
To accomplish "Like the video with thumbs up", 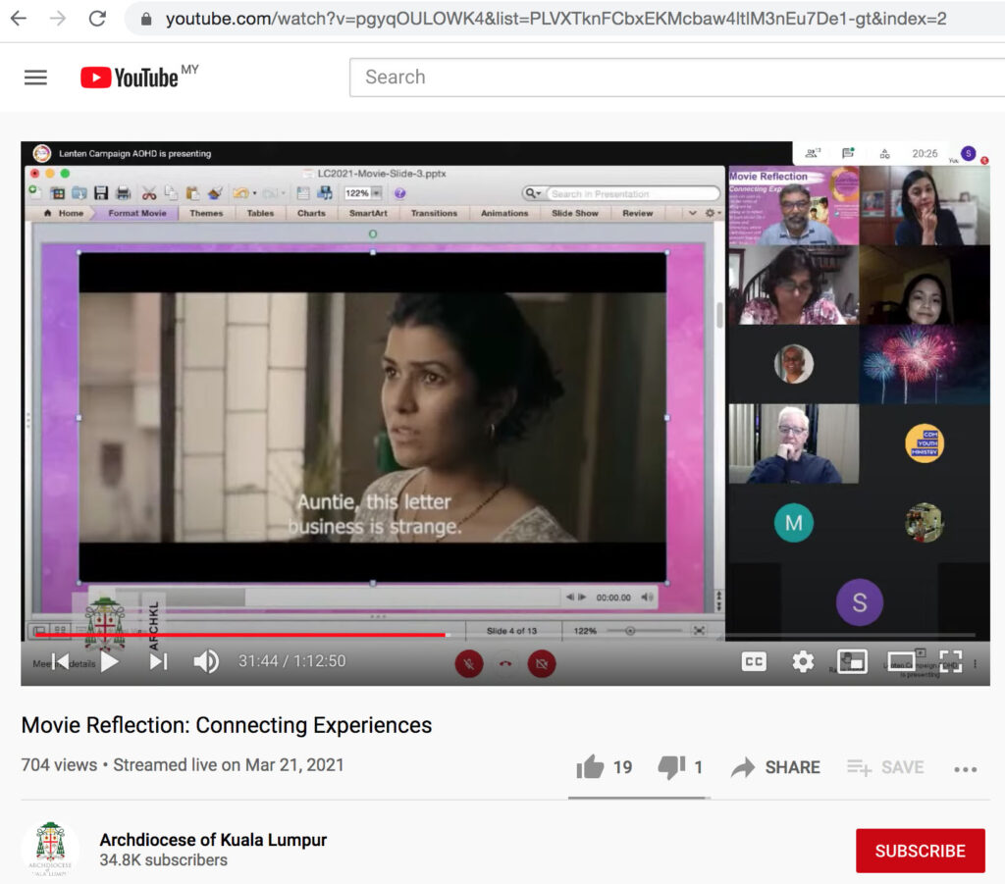I will pyautogui.click(x=591, y=767).
